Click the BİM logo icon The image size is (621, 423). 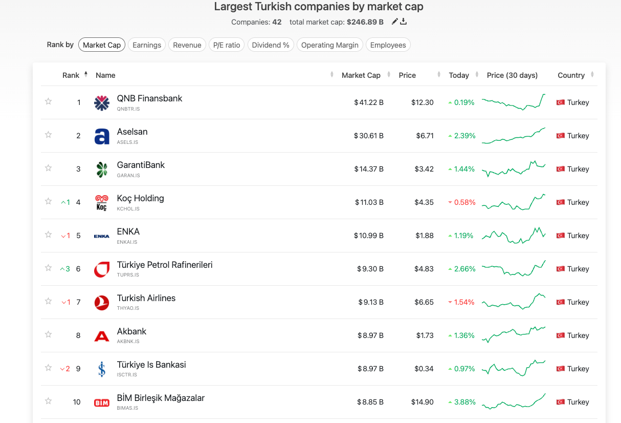coord(102,403)
